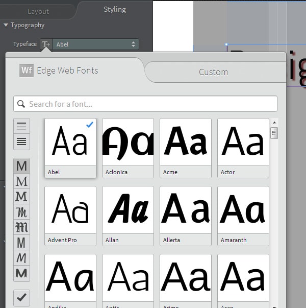This screenshot has height=308, width=306.
Task: Open the Typeface Abel dropdown
Action: coord(95,44)
